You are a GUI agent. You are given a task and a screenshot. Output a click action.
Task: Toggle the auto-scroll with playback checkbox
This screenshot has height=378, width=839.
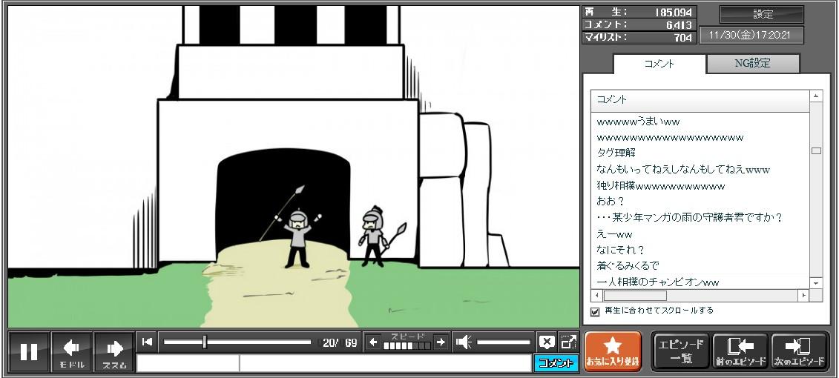(x=594, y=312)
